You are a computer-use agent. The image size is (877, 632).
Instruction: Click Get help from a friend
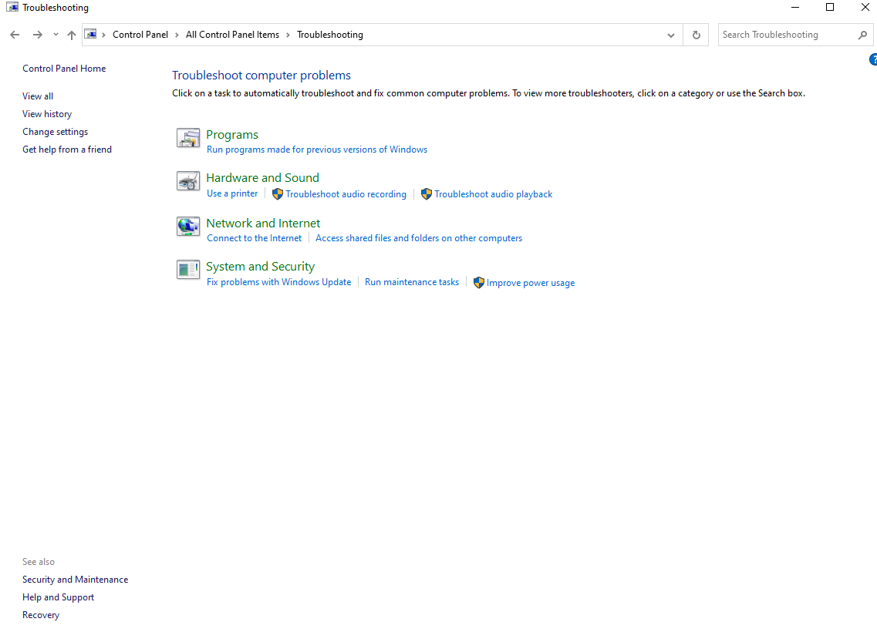[67, 150]
